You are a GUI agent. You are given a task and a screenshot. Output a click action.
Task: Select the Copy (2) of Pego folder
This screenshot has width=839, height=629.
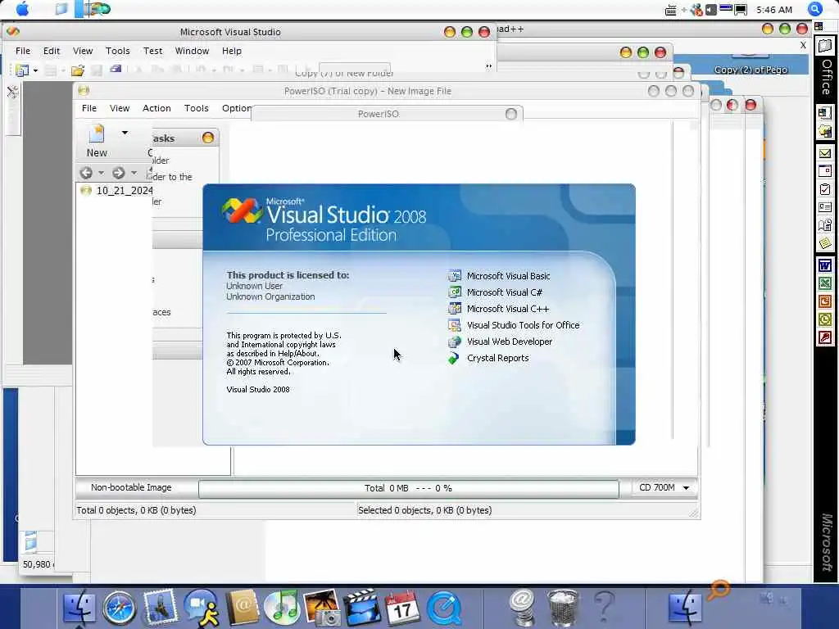pos(751,70)
